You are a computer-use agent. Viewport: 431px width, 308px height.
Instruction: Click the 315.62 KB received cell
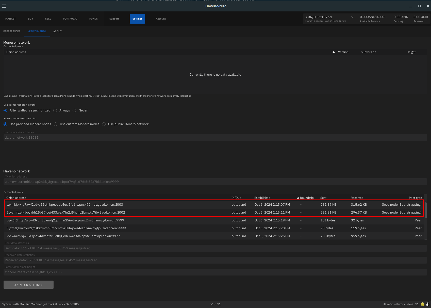[x=359, y=205]
